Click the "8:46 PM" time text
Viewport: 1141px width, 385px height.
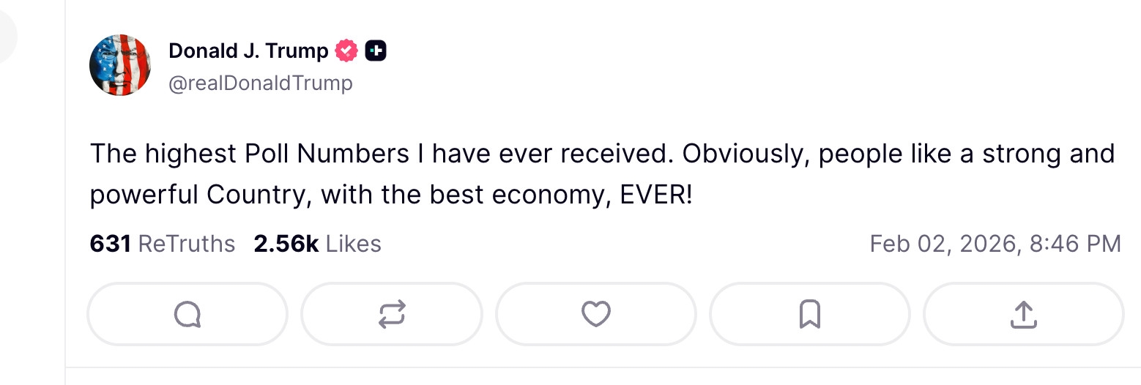coord(1075,244)
